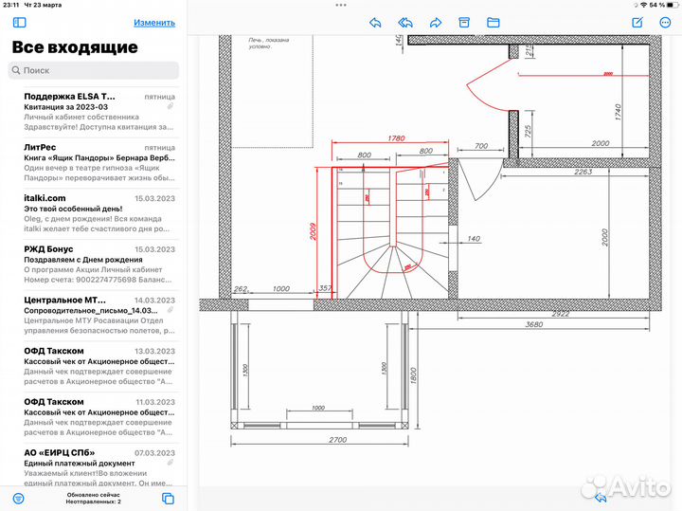Tap the Reply All double-arrow icon

click(405, 22)
